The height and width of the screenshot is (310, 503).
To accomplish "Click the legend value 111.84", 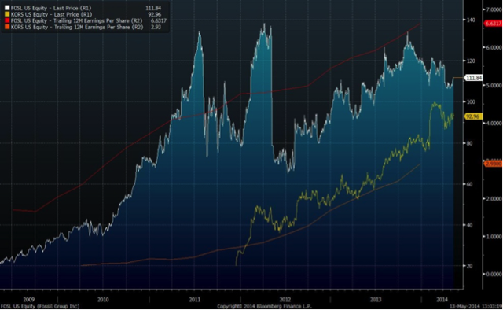I will coord(153,8).
